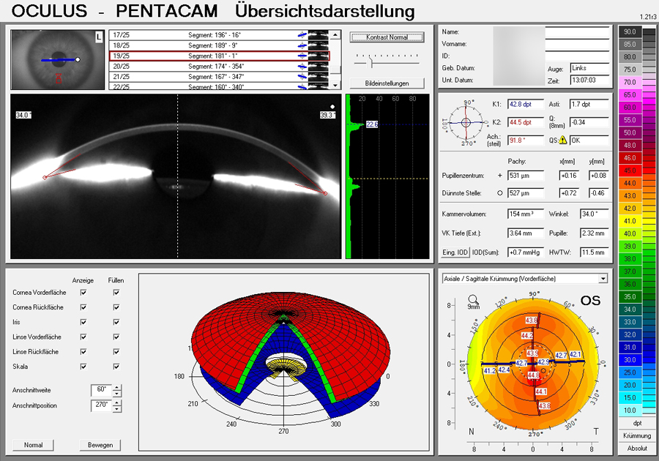Increase Anschnittweite with up arrow

point(117,388)
